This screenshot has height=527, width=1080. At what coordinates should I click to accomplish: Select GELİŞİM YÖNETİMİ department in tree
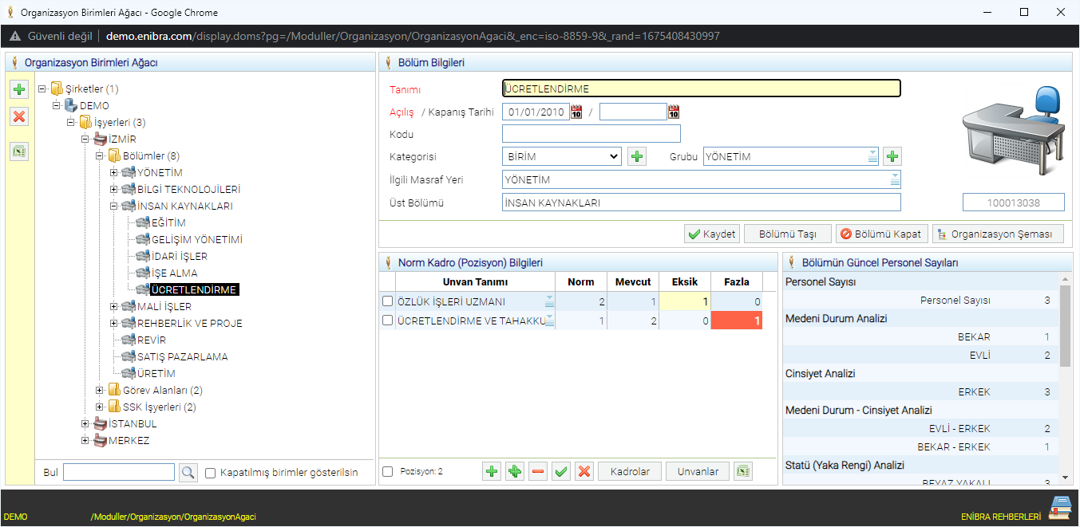[x=196, y=240]
